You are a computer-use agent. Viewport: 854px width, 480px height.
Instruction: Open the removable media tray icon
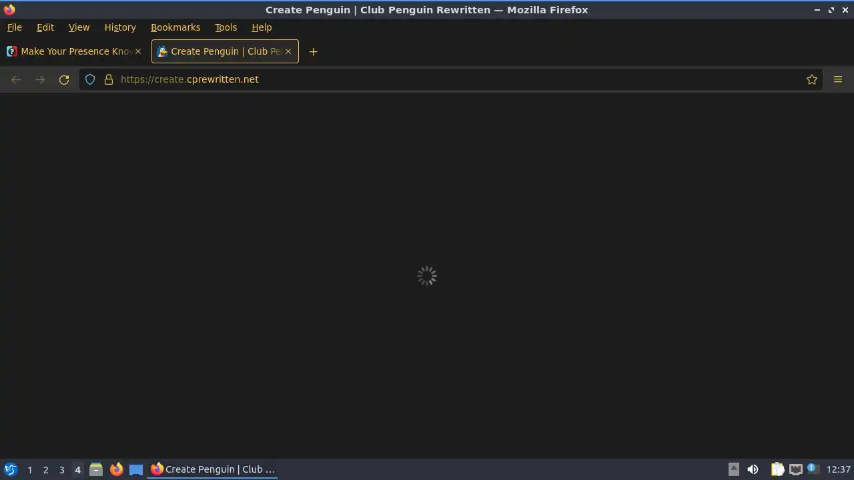(733, 469)
